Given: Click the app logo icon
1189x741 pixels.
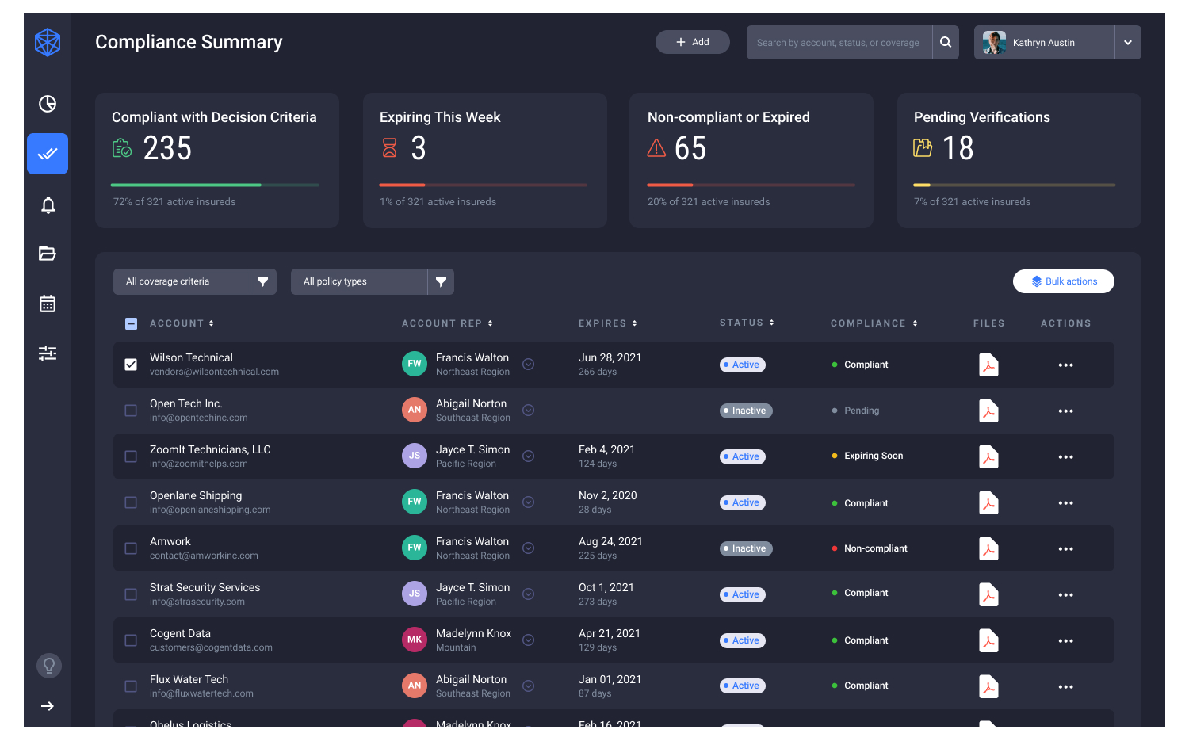Looking at the screenshot, I should pyautogui.click(x=48, y=43).
